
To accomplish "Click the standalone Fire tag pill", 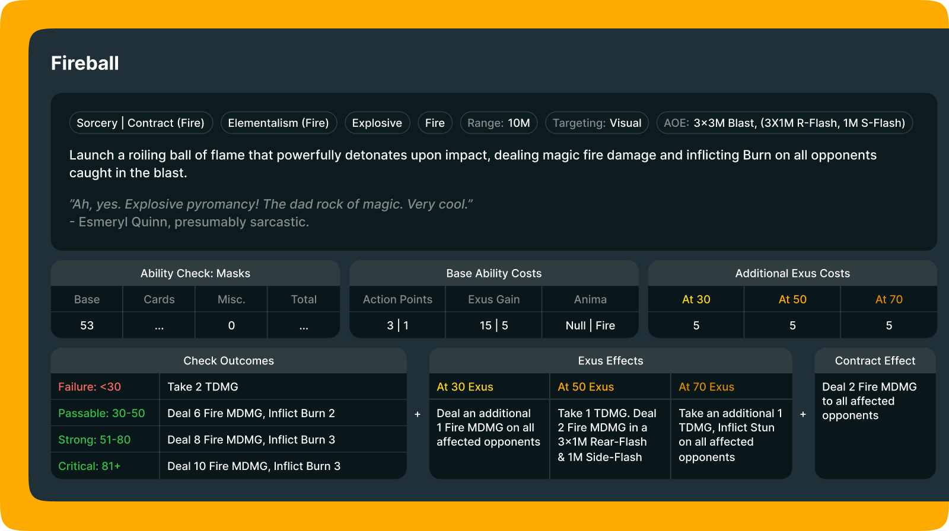I will (435, 123).
